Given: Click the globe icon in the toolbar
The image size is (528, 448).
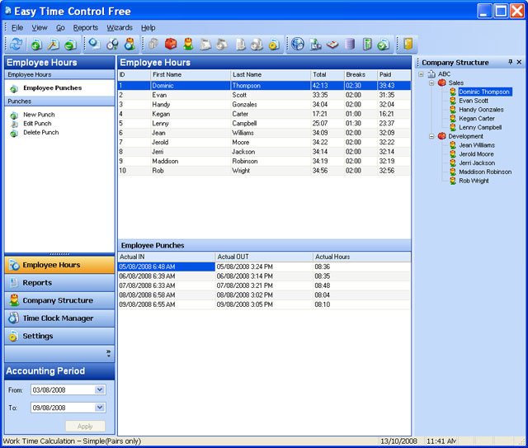Looking at the screenshot, I should [298, 45].
